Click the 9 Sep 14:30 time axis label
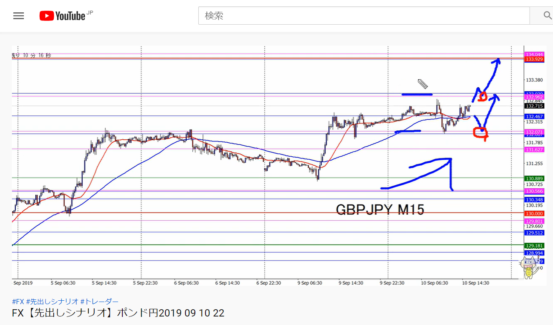This screenshot has height=325, width=553. click(351, 282)
